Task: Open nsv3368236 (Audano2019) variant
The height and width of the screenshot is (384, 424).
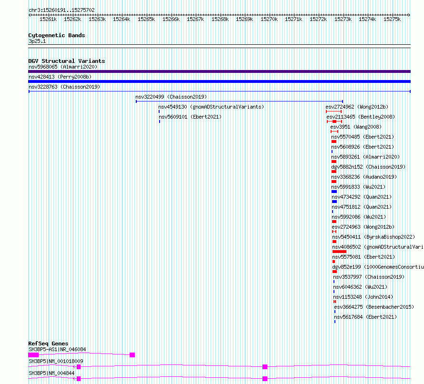Action: pyautogui.click(x=364, y=177)
